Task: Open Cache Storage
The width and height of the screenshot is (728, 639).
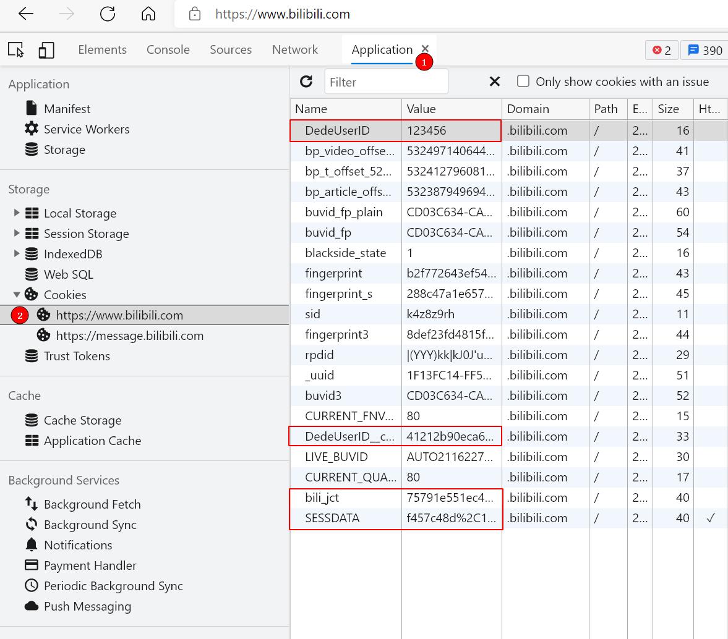Action: pos(83,420)
